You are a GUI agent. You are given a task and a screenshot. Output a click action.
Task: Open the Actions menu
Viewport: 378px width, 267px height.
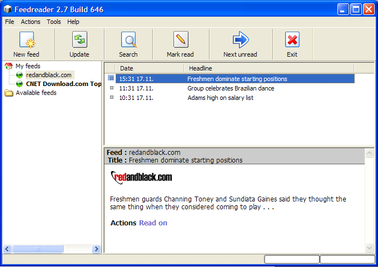click(31, 22)
